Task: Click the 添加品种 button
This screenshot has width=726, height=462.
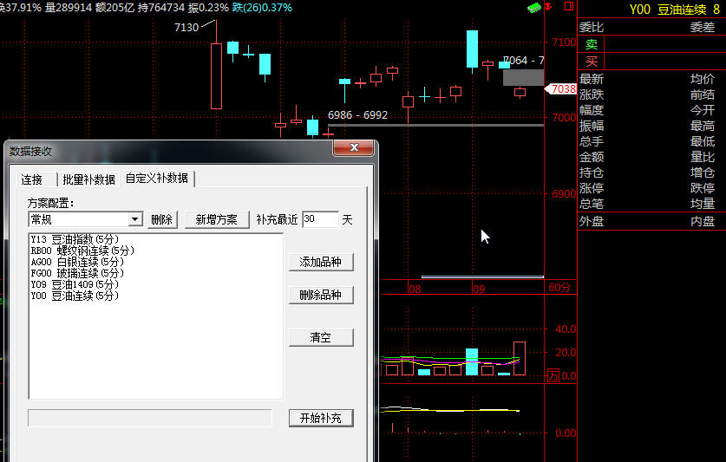Action: [321, 262]
